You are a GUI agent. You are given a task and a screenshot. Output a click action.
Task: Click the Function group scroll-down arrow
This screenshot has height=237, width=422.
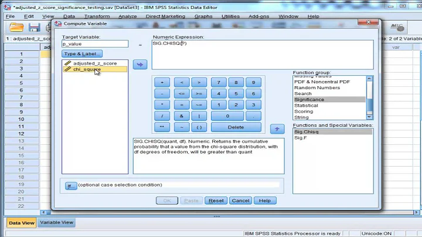point(369,117)
